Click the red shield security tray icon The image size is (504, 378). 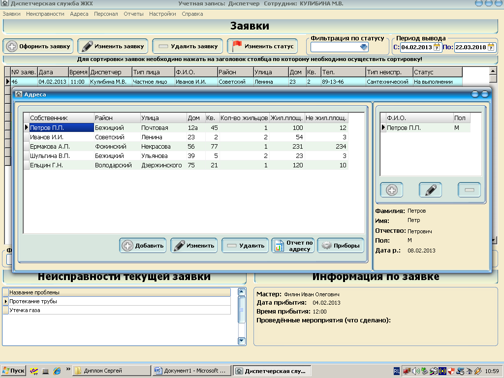click(451, 371)
